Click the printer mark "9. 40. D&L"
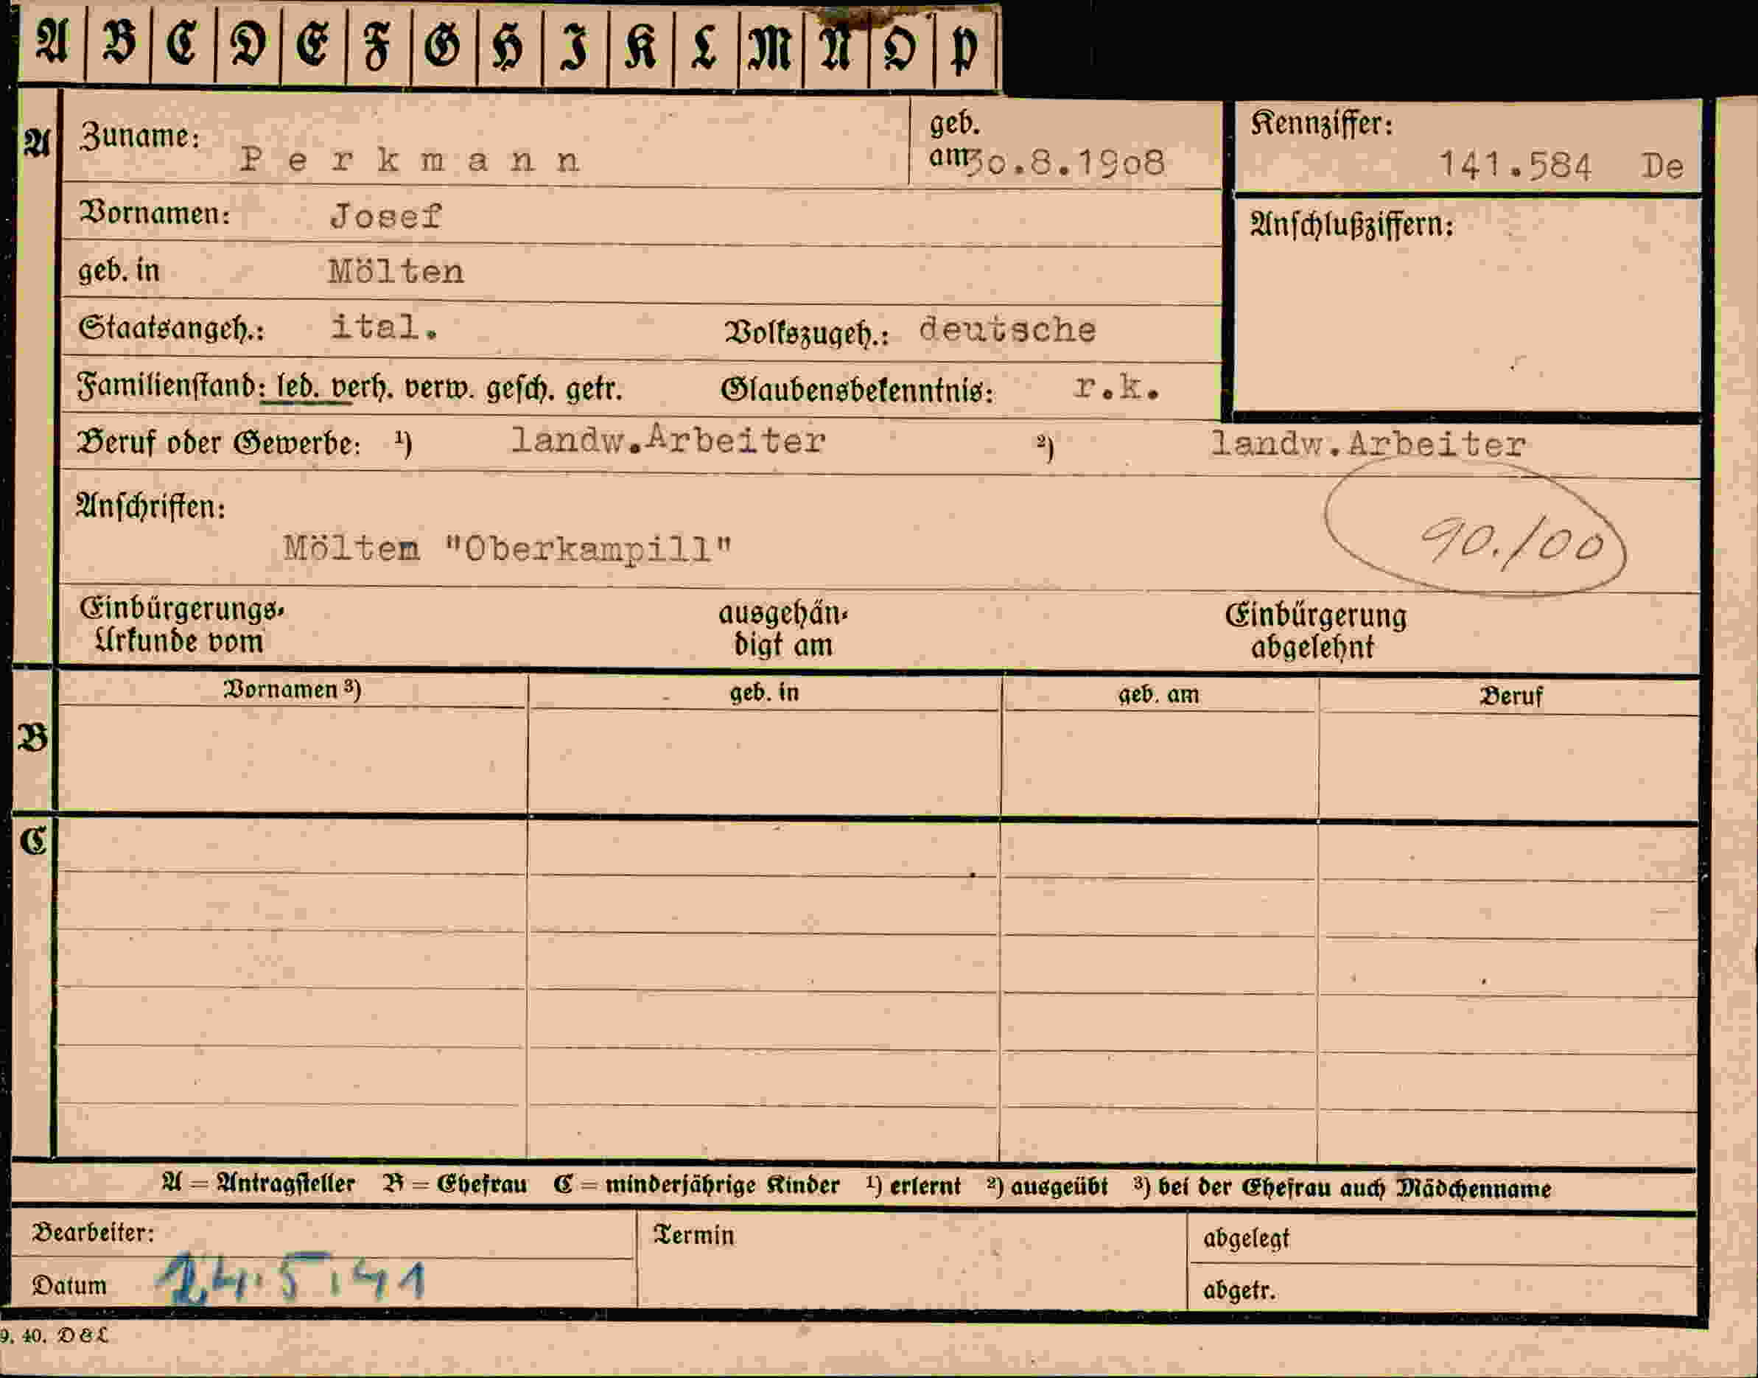The image size is (1758, 1378). coord(53,1335)
